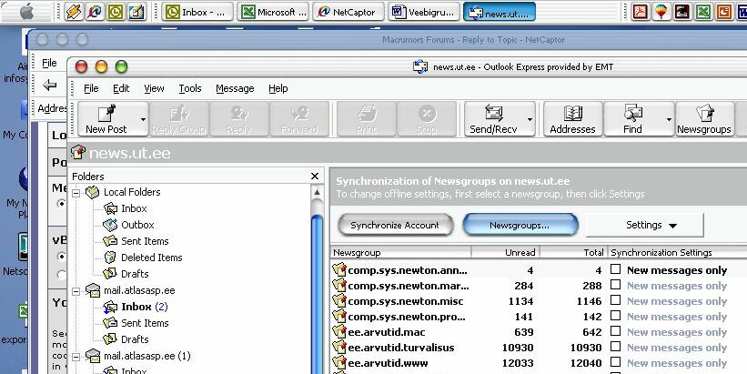Image resolution: width=747 pixels, height=374 pixels.
Task: Click the Newsgroups... button
Action: coord(520,226)
